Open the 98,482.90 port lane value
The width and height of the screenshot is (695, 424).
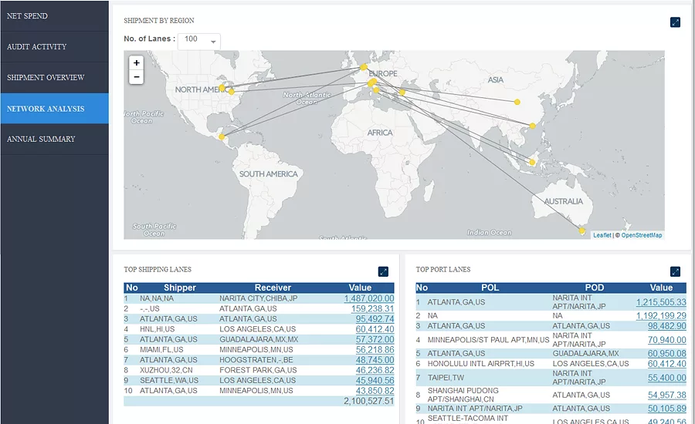click(x=666, y=326)
